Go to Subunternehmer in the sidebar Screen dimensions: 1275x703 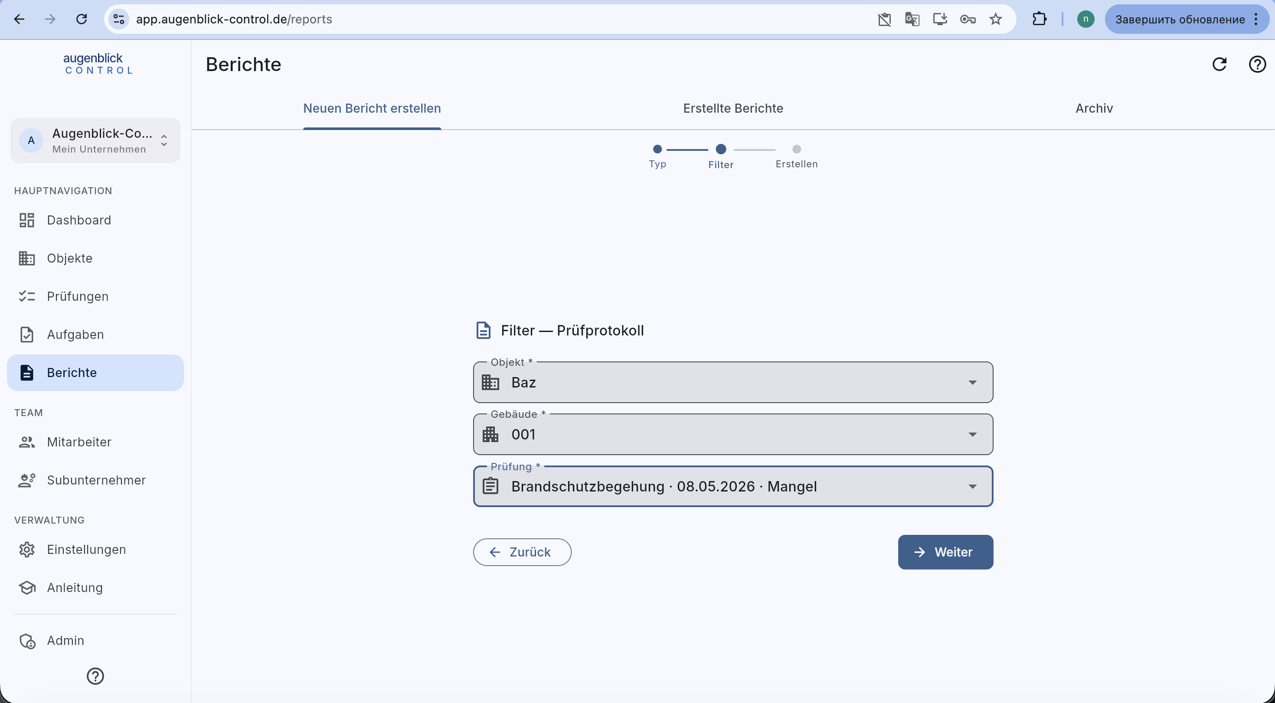pyautogui.click(x=95, y=480)
